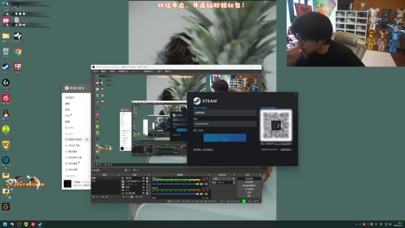Move source up in OBS Sources panel
405x228 pixels.
pyautogui.click(x=137, y=197)
